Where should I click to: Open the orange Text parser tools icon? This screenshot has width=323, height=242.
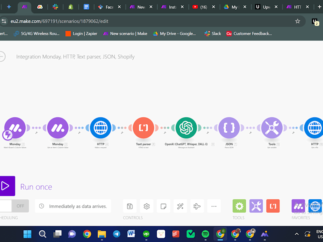[273, 206]
